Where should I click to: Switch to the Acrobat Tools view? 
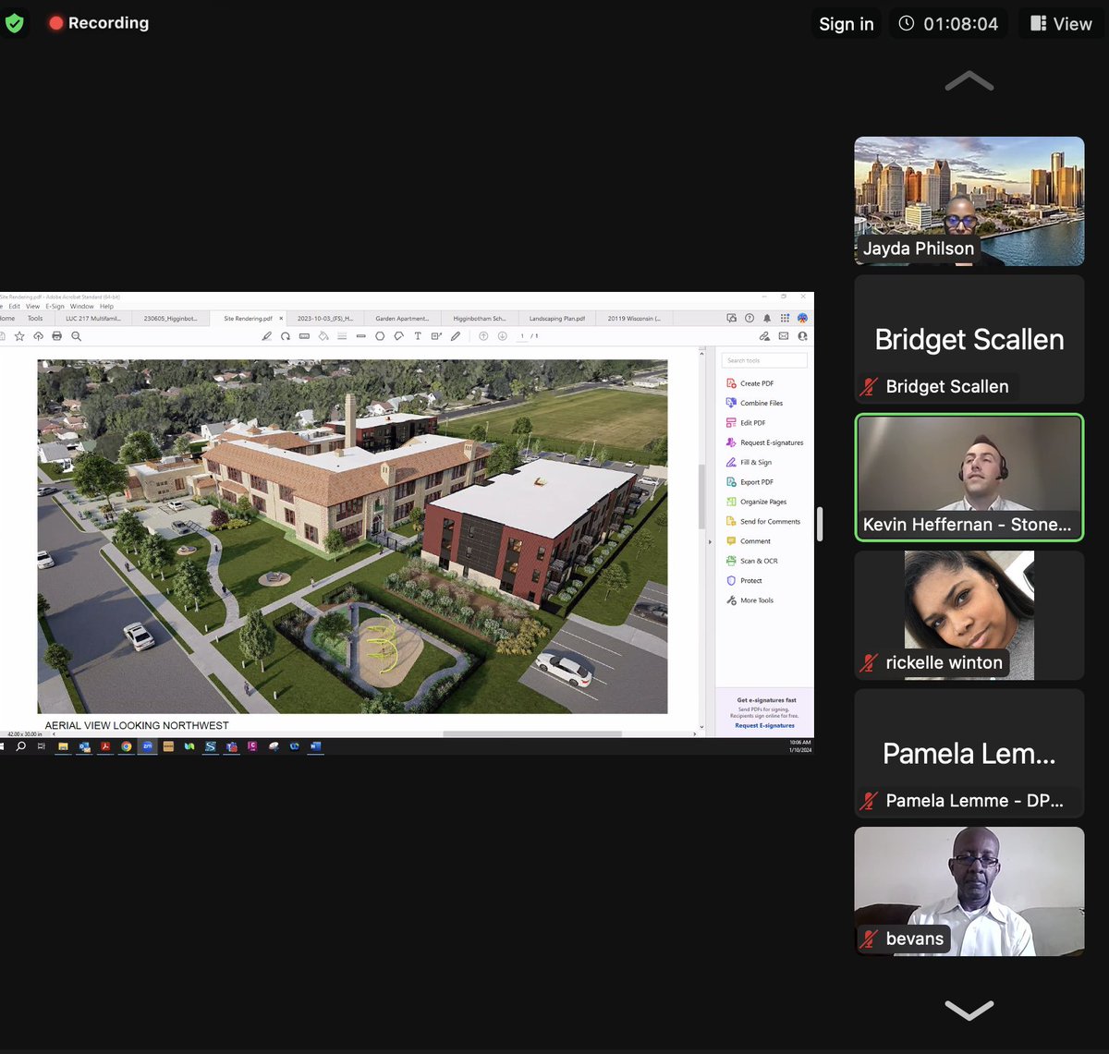pyautogui.click(x=35, y=319)
